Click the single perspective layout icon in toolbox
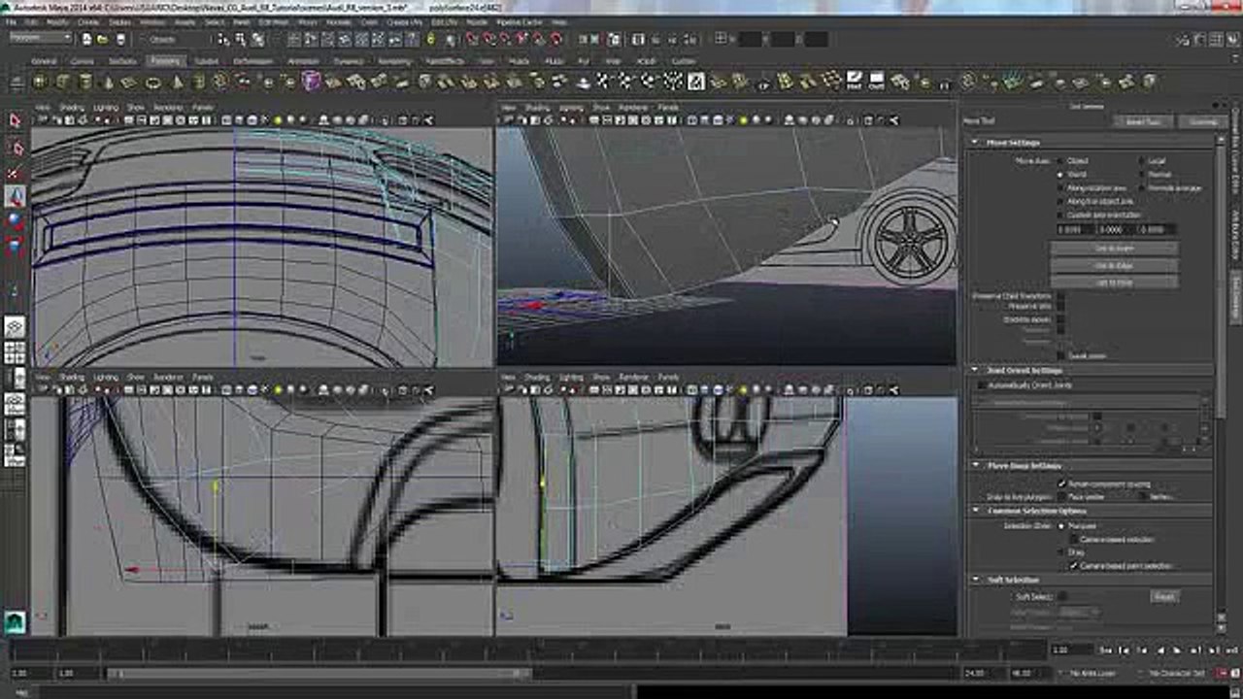The image size is (1243, 699). click(x=15, y=326)
